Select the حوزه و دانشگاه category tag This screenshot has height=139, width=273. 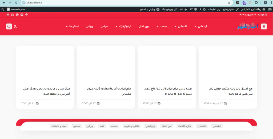point(59,126)
